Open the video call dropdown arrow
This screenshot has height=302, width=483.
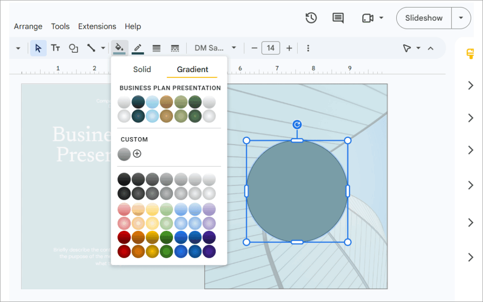click(x=381, y=18)
